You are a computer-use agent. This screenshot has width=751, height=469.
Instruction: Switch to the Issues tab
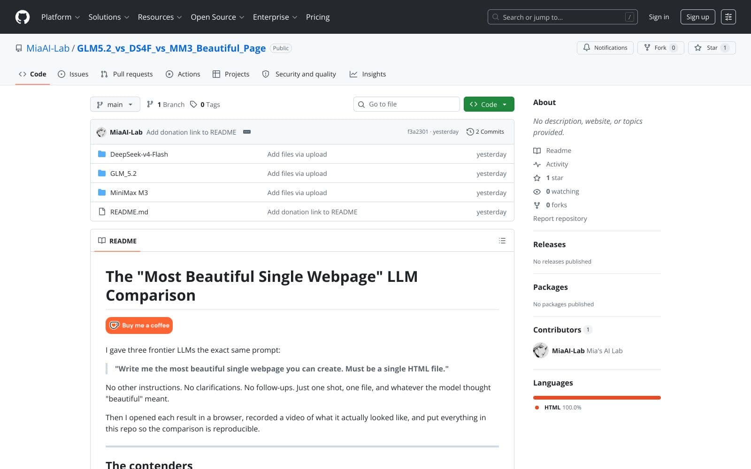(73, 74)
